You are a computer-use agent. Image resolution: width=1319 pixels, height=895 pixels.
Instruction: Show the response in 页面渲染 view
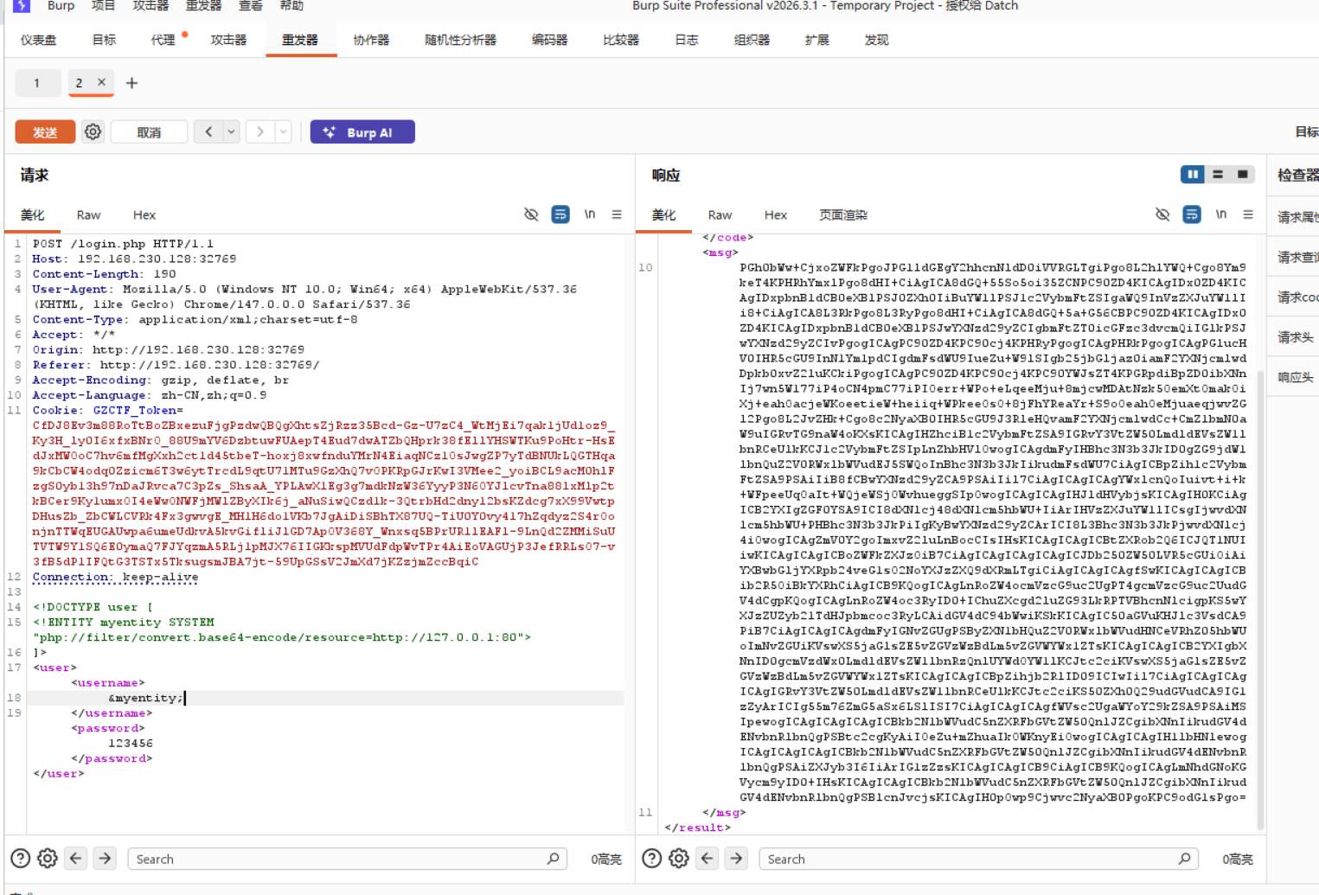843,214
